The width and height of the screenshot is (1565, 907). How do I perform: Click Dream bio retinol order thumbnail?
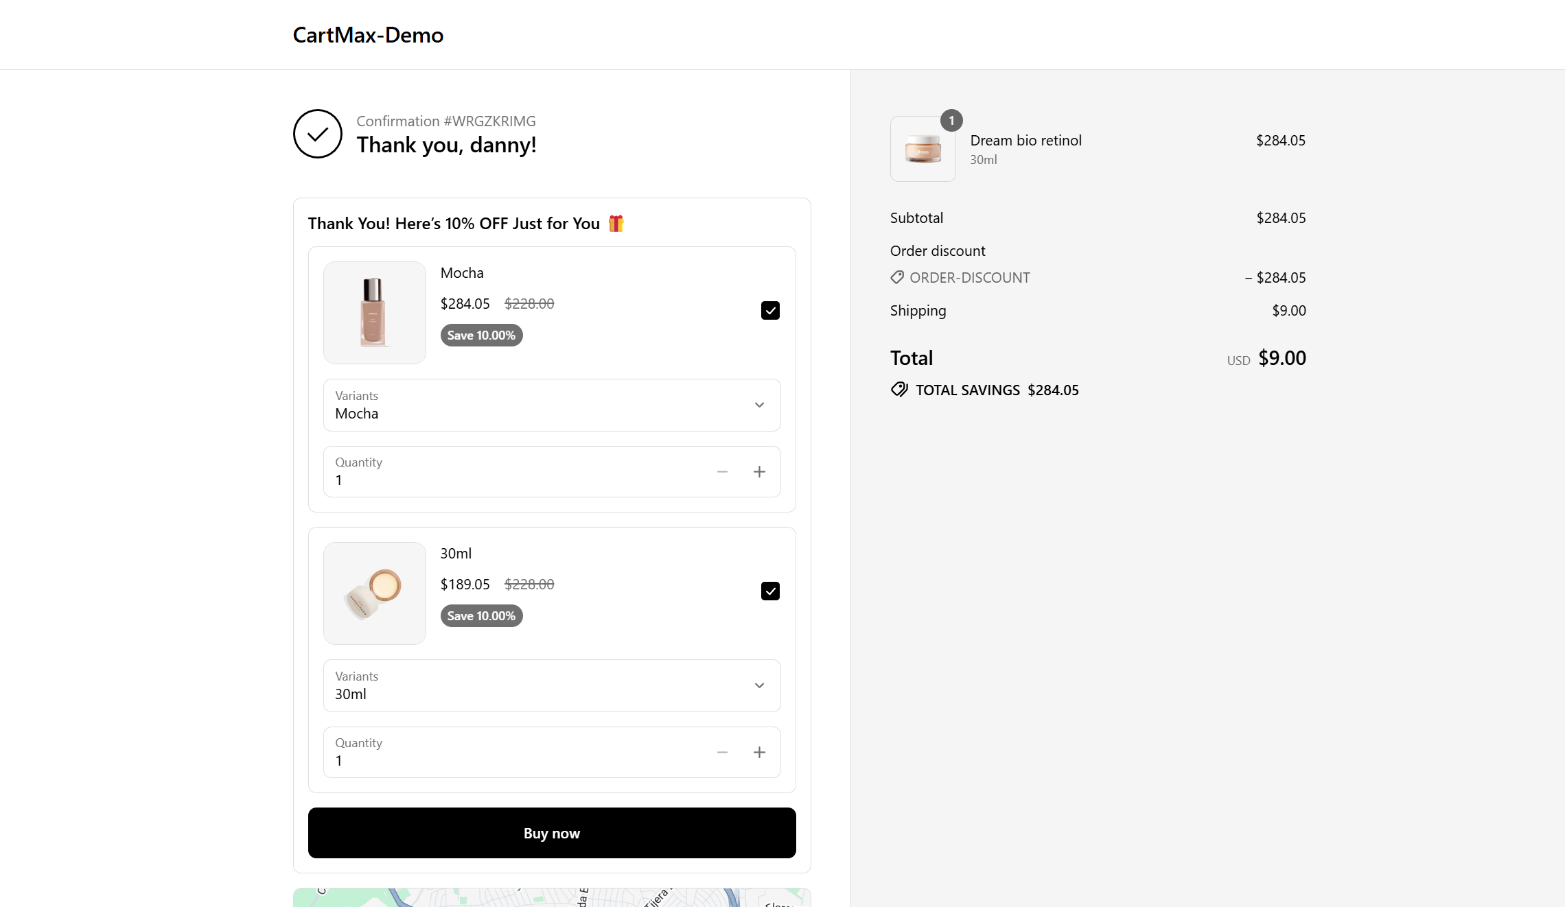point(923,149)
